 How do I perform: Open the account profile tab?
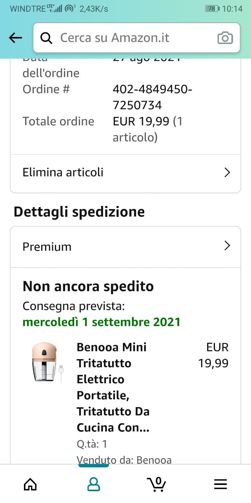[93, 484]
